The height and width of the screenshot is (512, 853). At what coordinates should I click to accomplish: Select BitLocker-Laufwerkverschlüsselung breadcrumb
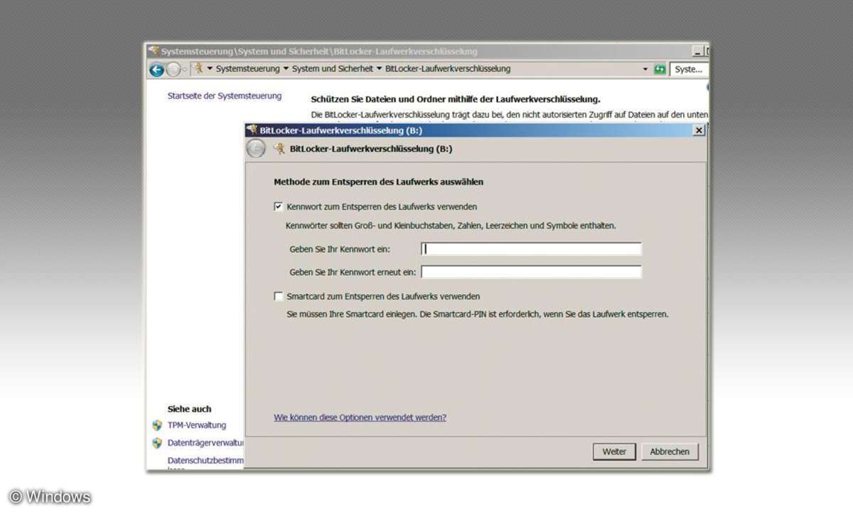pyautogui.click(x=448, y=69)
